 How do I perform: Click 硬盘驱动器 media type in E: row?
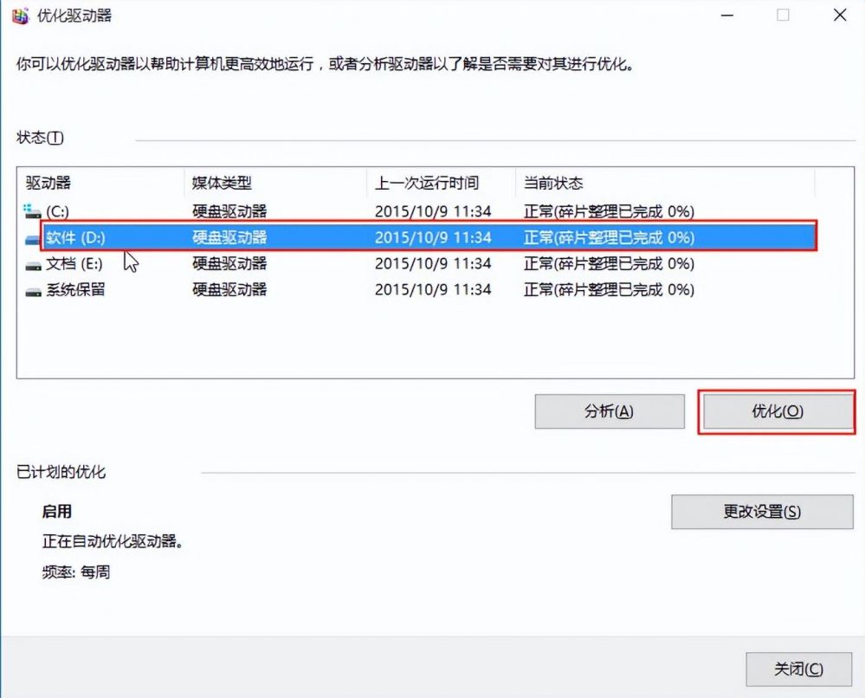click(x=229, y=264)
